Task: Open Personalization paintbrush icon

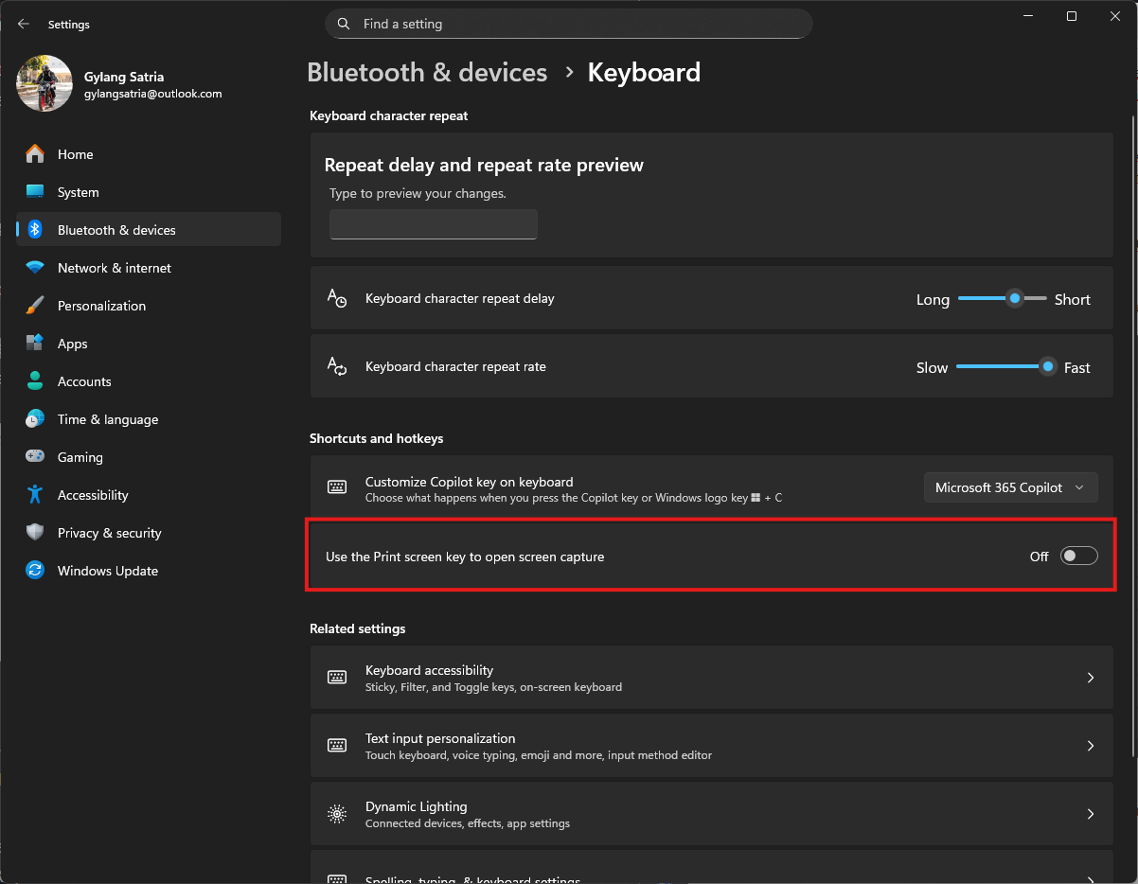Action: 35,306
